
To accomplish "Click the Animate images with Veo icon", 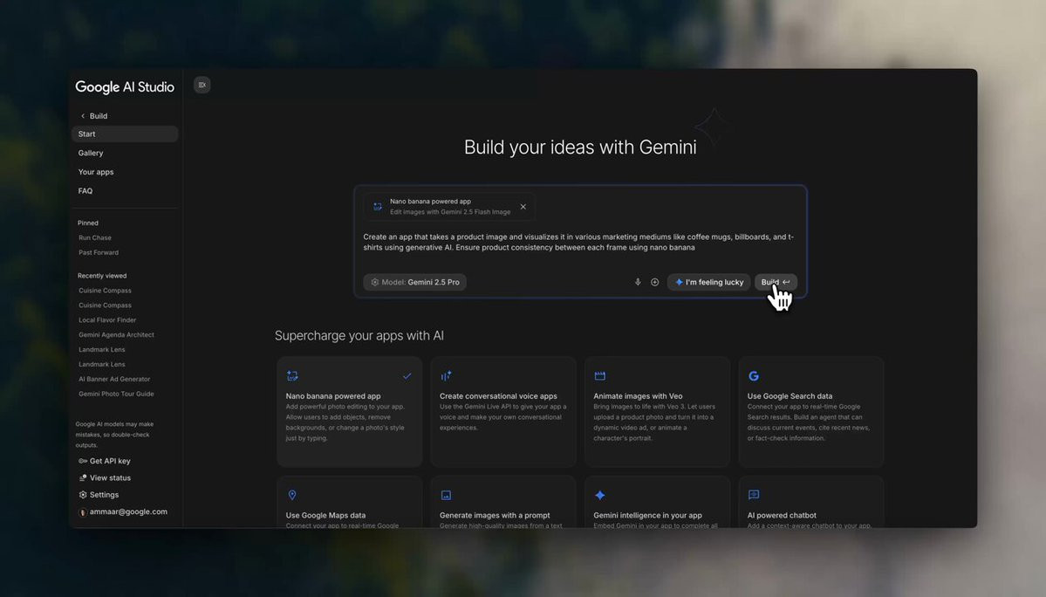I will point(599,376).
